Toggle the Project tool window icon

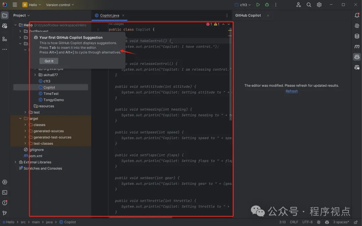(5, 15)
